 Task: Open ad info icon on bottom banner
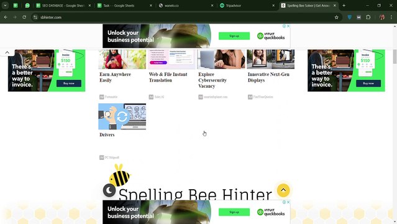[x=284, y=202]
